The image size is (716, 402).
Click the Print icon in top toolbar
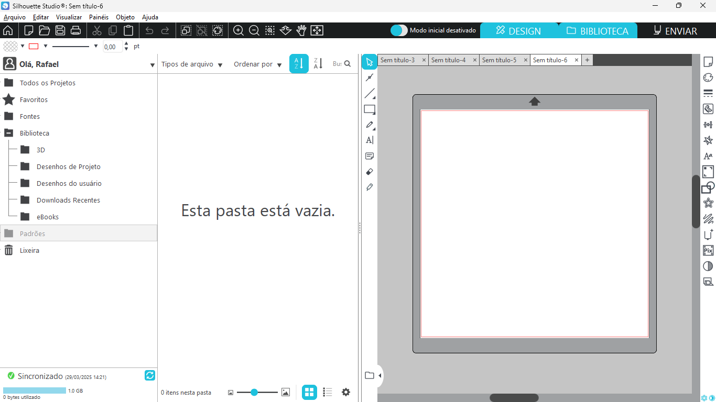pyautogui.click(x=75, y=30)
